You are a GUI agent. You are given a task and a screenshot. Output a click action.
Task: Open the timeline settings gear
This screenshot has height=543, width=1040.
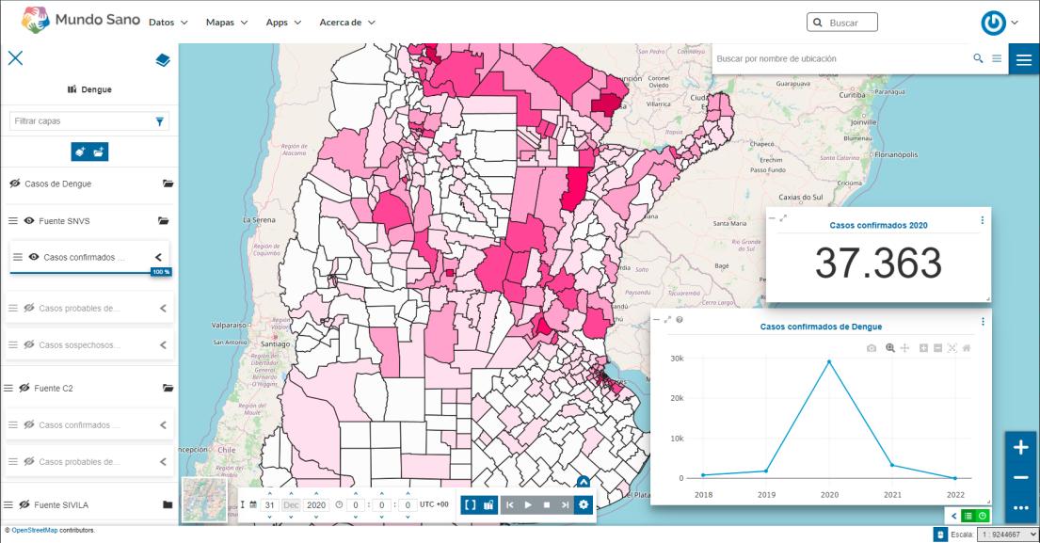[584, 505]
